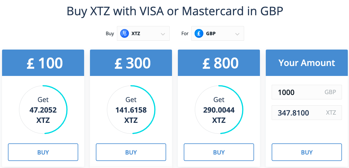Image resolution: width=349 pixels, height=168 pixels.
Task: Buy XTZ for £300
Action: click(131, 152)
